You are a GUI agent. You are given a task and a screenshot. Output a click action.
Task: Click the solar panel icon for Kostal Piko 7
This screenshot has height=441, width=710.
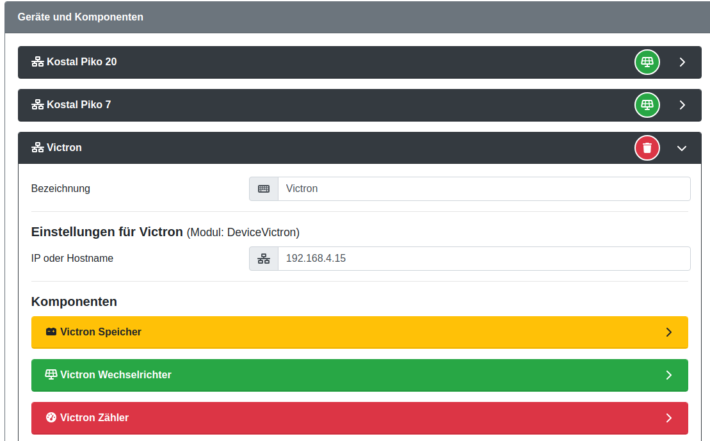(x=647, y=105)
